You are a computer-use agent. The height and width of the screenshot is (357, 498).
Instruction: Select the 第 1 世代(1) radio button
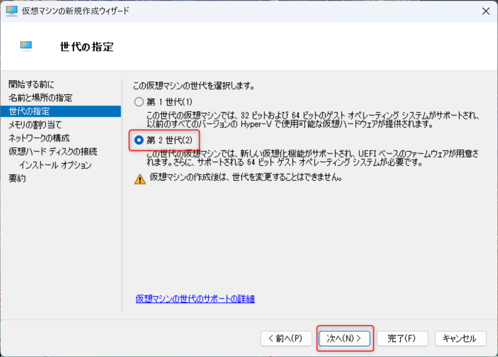click(x=139, y=102)
